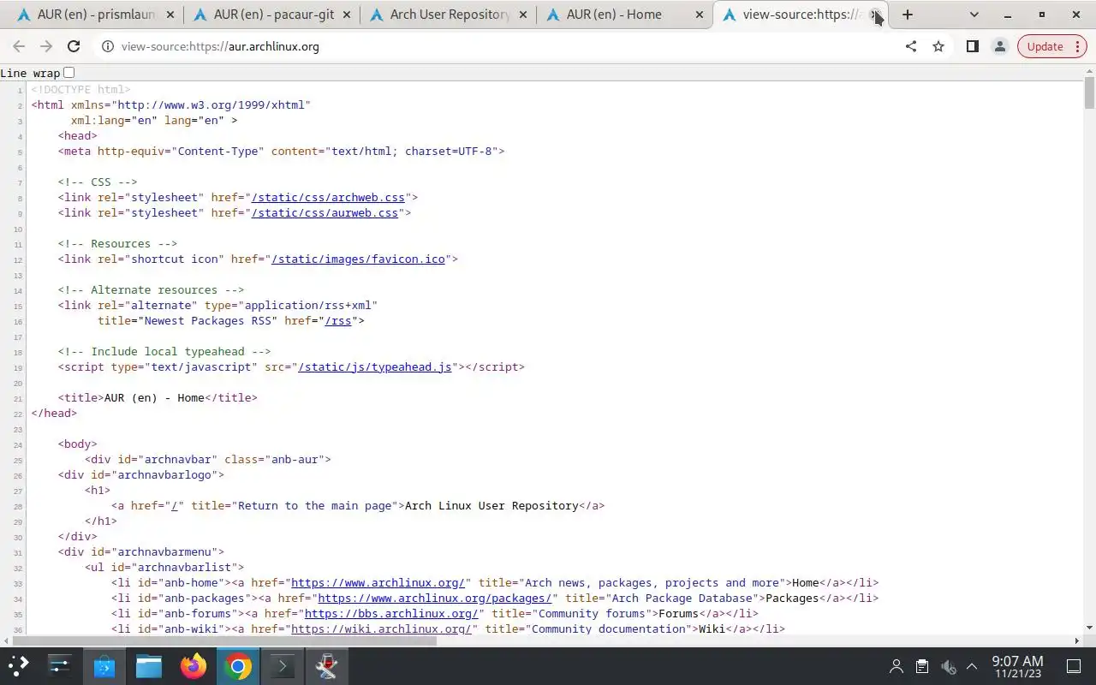Click the "<!-- Resources -->" comment line
1096x685 pixels.
117,243
